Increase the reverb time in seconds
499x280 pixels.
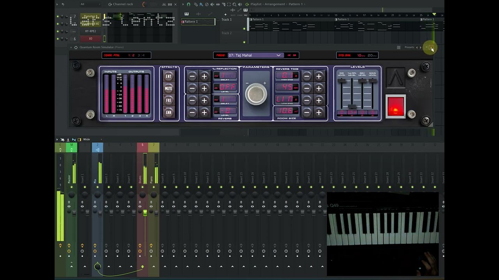[319, 88]
